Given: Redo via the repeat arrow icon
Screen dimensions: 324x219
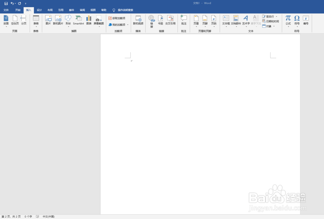Looking at the screenshot, I should [x=19, y=3].
